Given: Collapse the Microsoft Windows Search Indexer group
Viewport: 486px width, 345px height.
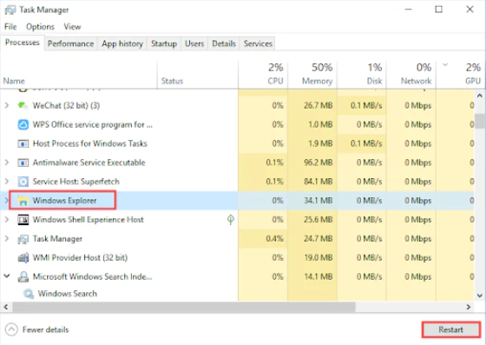Looking at the screenshot, I should click(x=7, y=276).
